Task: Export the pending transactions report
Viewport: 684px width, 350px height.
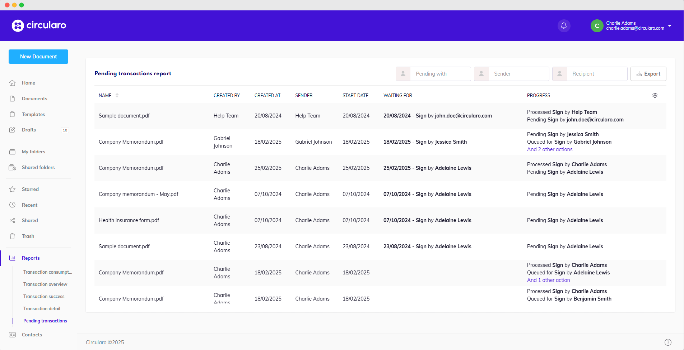Action: click(x=648, y=74)
